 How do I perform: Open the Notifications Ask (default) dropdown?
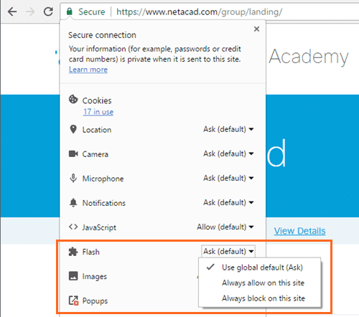coord(228,202)
